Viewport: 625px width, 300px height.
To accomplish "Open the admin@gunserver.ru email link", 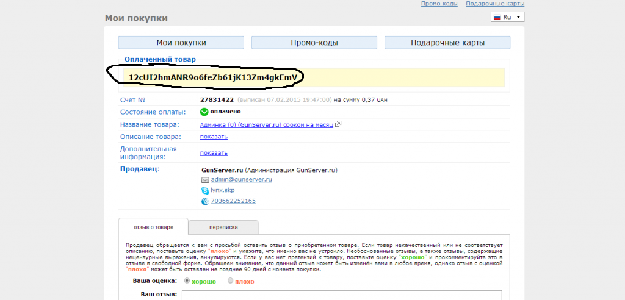I will point(241,180).
